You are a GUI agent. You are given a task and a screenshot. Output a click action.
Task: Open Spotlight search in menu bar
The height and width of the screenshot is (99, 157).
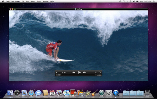point(154,1)
